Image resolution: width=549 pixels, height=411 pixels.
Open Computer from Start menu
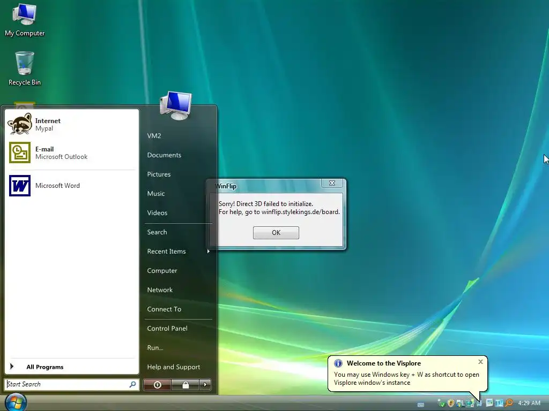click(x=162, y=270)
